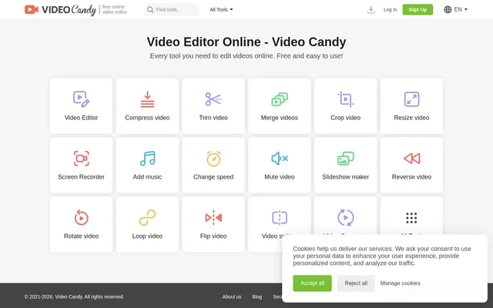The image size is (493, 308).
Task: Click the Mute video label
Action: (x=280, y=177)
